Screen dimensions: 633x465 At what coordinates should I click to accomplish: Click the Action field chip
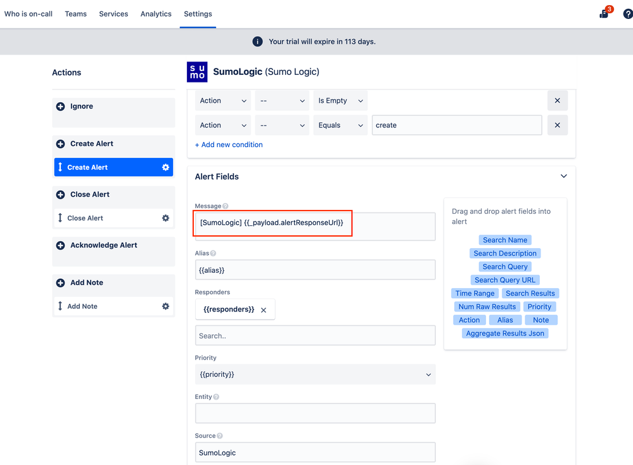[469, 320]
